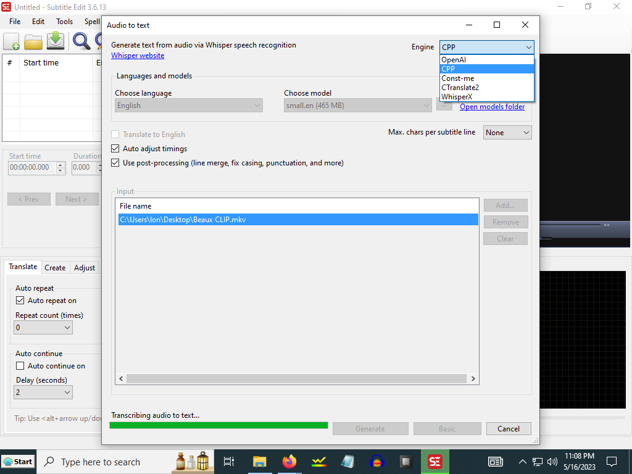This screenshot has height=474, width=632.
Task: Toggle Auto repeat on checkbox
Action: click(20, 301)
